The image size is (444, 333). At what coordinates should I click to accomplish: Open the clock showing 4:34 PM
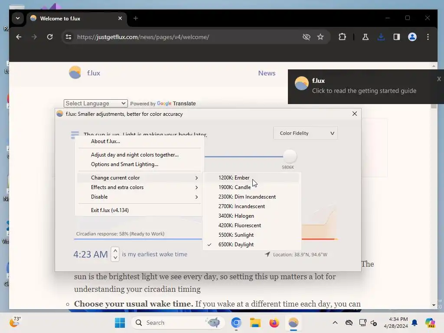click(x=396, y=323)
